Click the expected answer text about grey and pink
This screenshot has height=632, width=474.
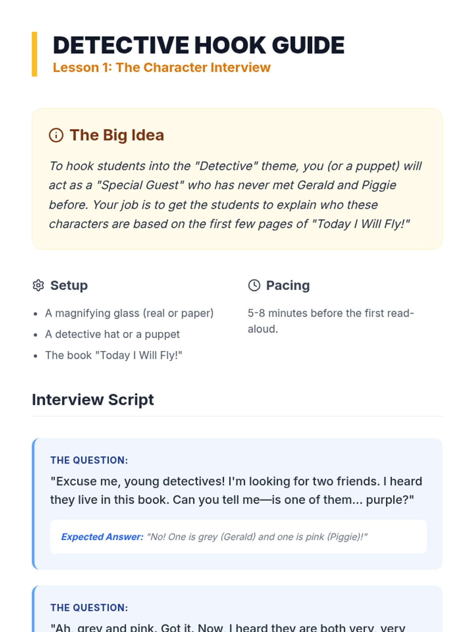click(x=257, y=537)
